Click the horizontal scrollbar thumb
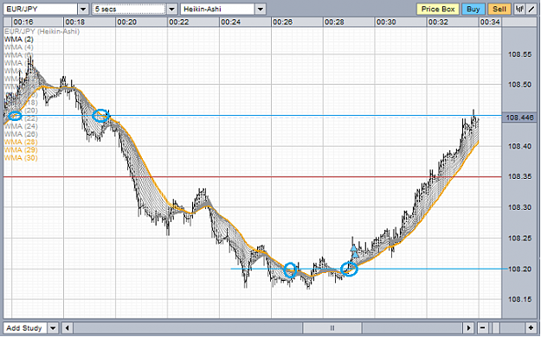541x337 pixels. (x=332, y=327)
